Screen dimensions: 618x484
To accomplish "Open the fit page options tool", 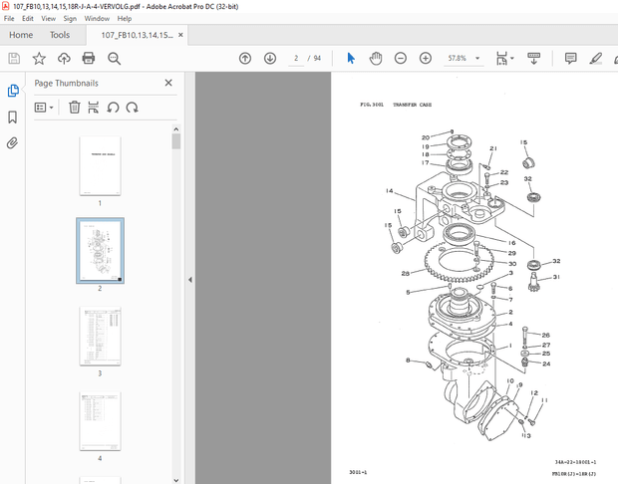I will (x=501, y=59).
